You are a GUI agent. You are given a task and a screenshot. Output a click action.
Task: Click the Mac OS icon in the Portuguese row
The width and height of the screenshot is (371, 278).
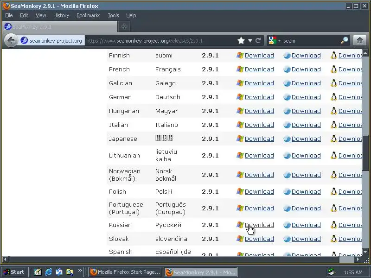(287, 208)
